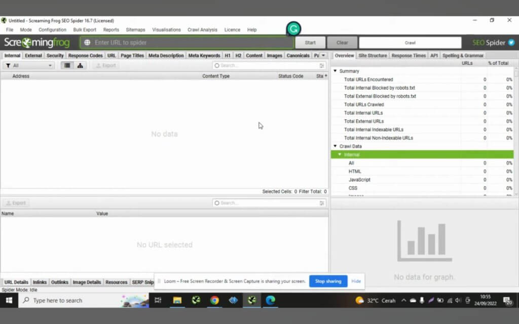Open Windows Start menu

(9, 300)
